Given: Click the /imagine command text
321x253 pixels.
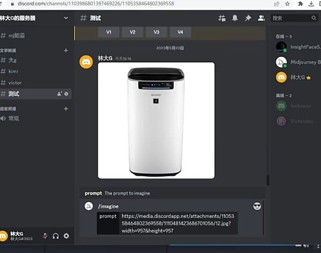Looking at the screenshot, I should pyautogui.click(x=108, y=206).
